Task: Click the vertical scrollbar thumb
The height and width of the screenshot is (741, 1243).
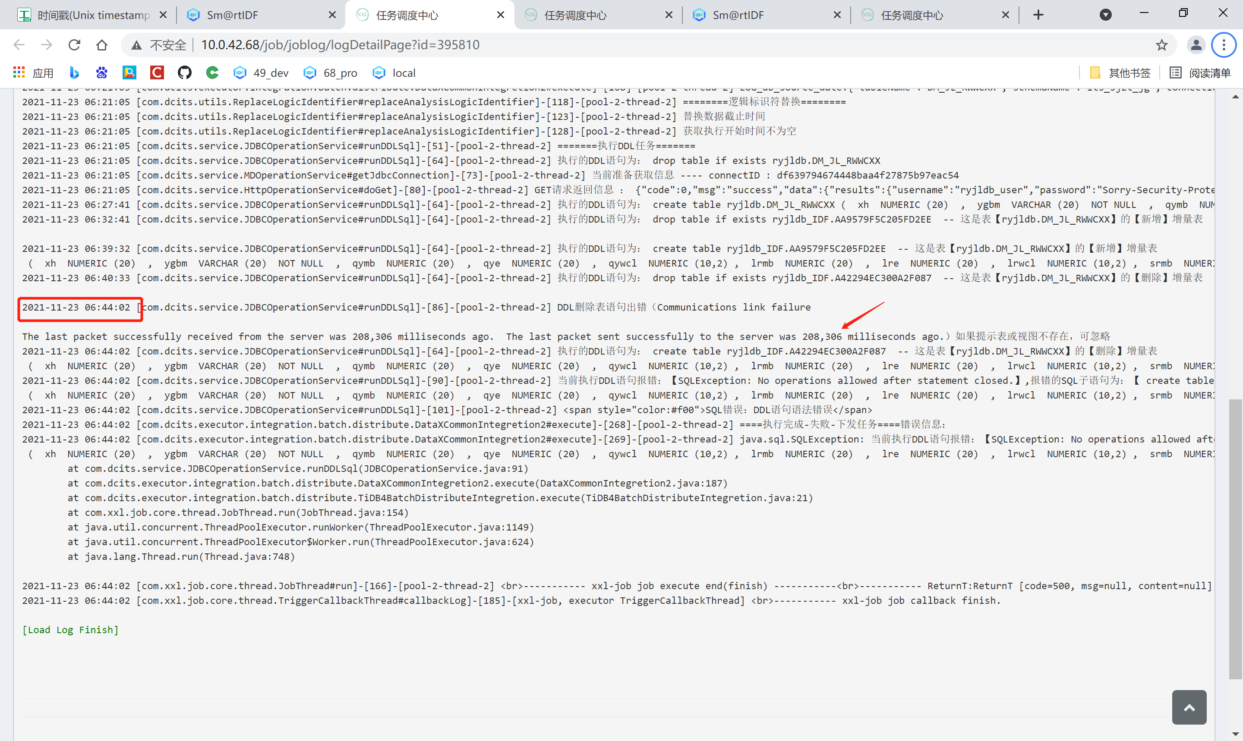Action: (x=1235, y=539)
